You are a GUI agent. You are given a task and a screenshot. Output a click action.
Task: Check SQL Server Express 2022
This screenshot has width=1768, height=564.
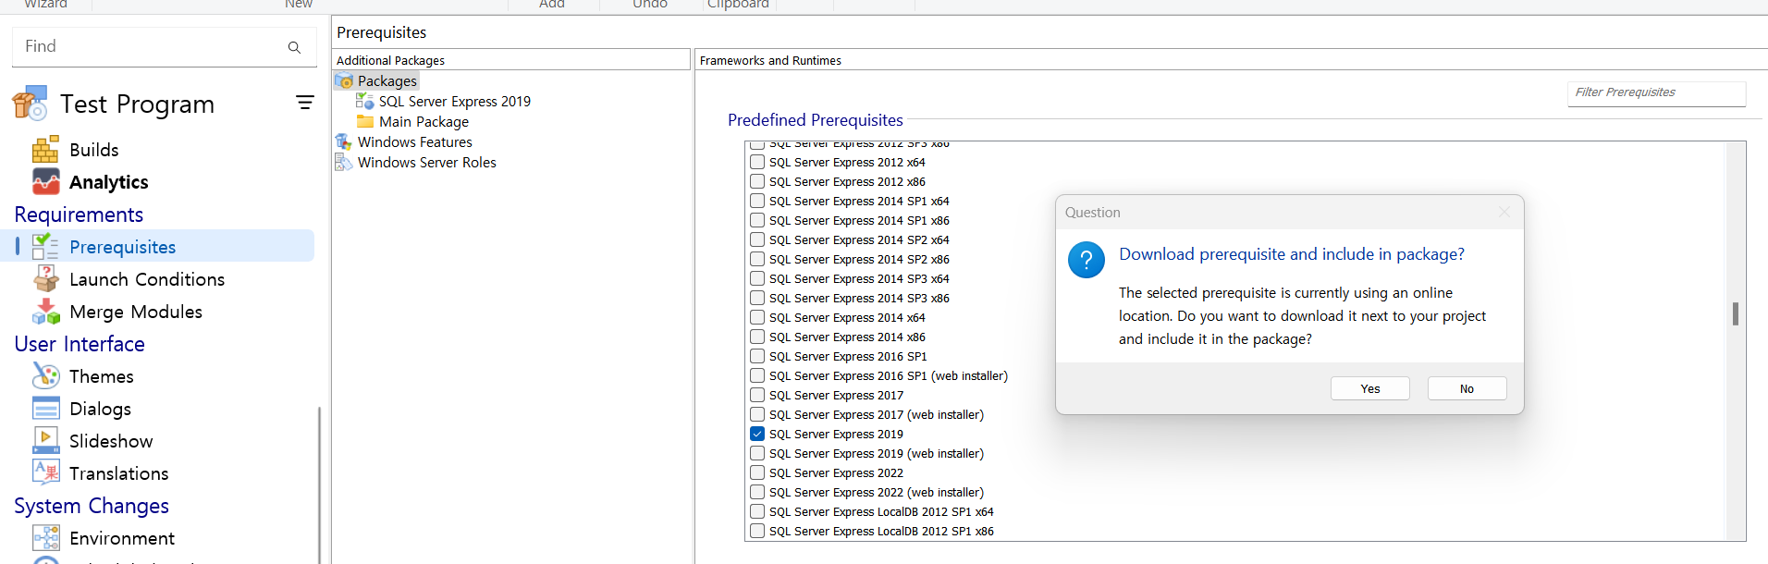[x=757, y=472]
